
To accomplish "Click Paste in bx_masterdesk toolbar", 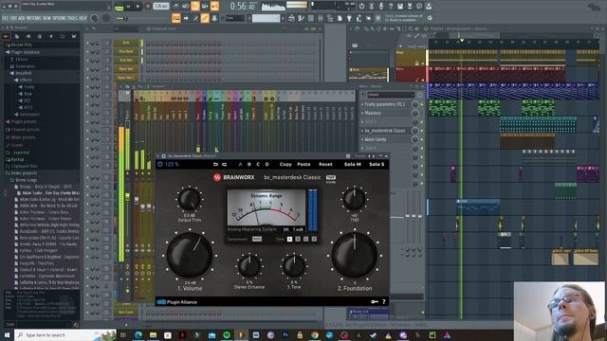I will 303,164.
